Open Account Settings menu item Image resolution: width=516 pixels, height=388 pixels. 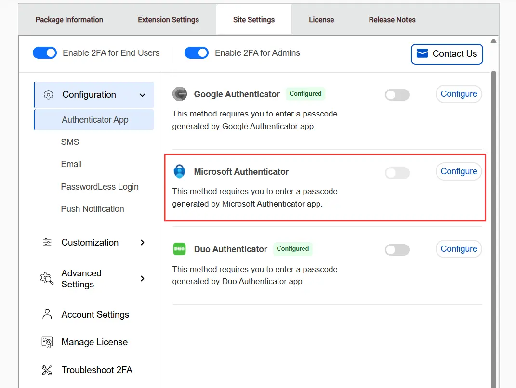tap(94, 315)
